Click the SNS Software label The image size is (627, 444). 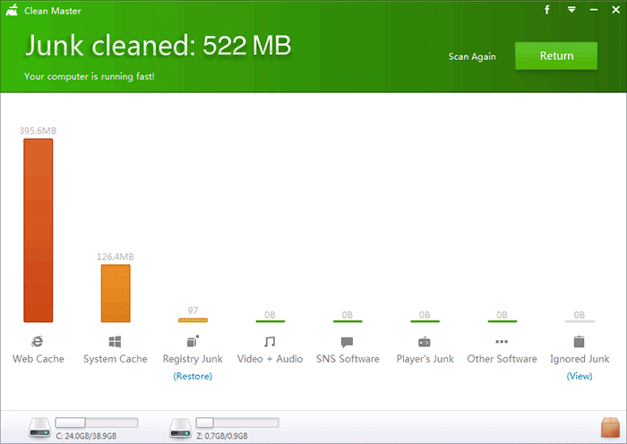point(348,359)
